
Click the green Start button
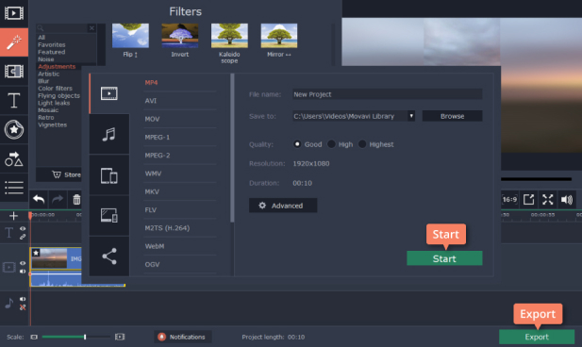pyautogui.click(x=444, y=258)
